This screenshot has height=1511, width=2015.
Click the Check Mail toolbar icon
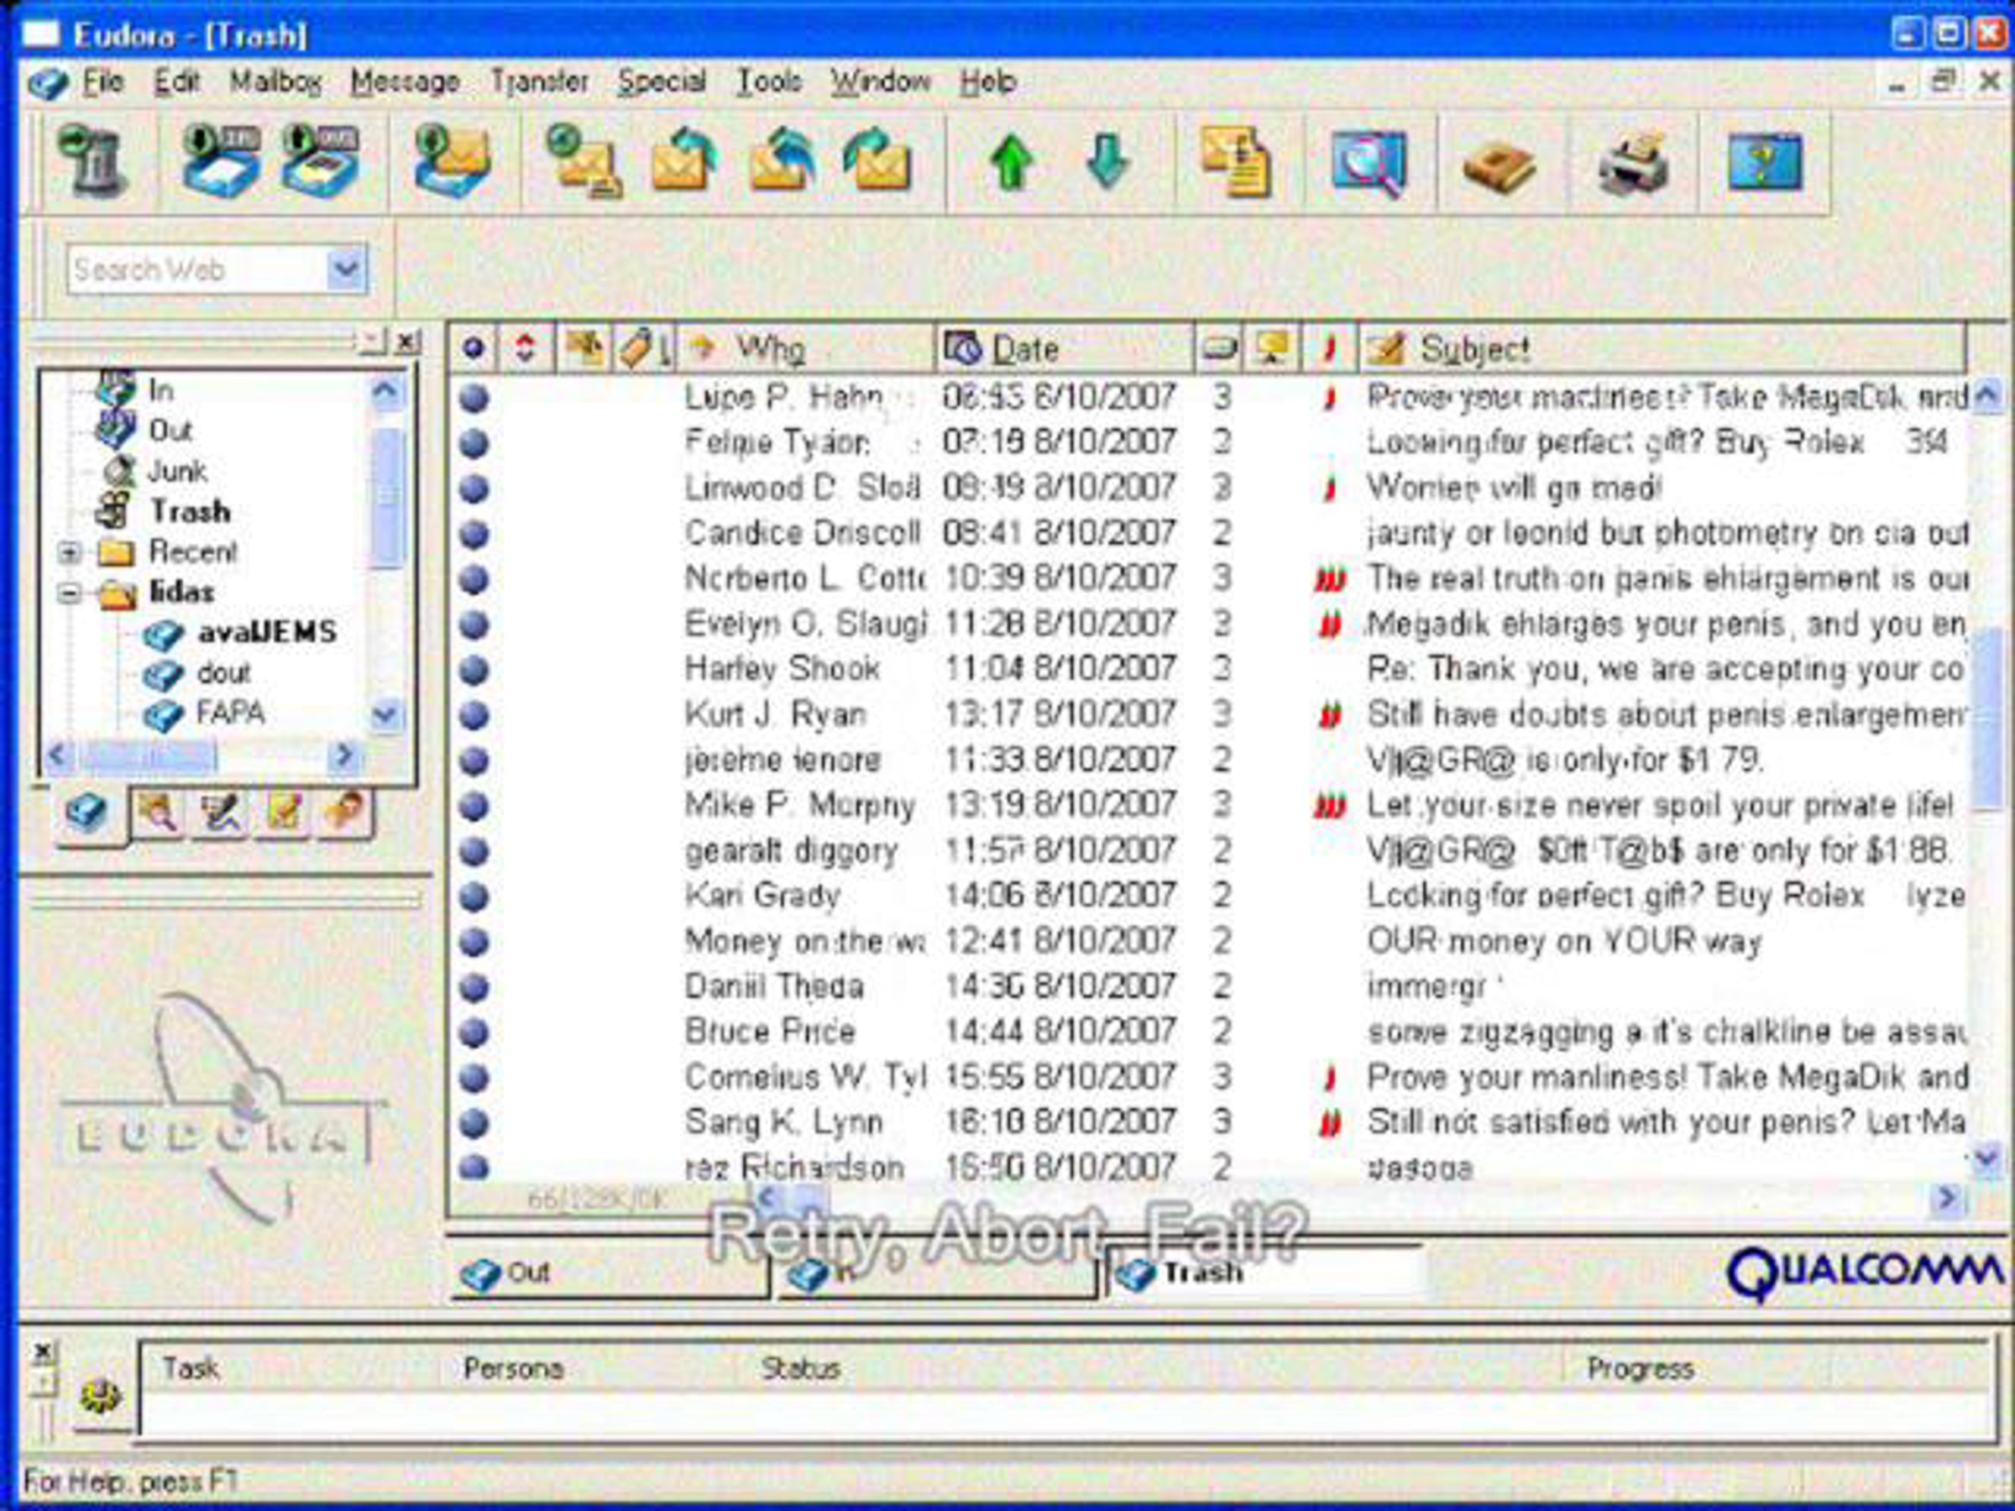(x=453, y=162)
